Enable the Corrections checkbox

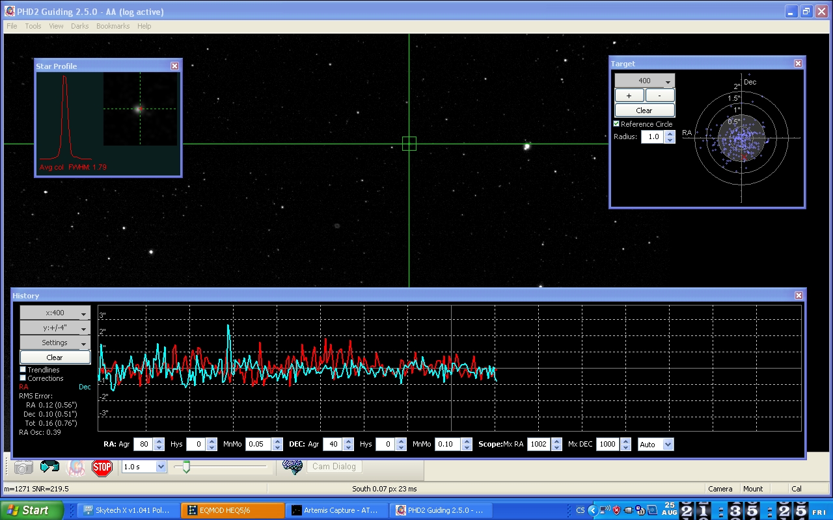23,378
